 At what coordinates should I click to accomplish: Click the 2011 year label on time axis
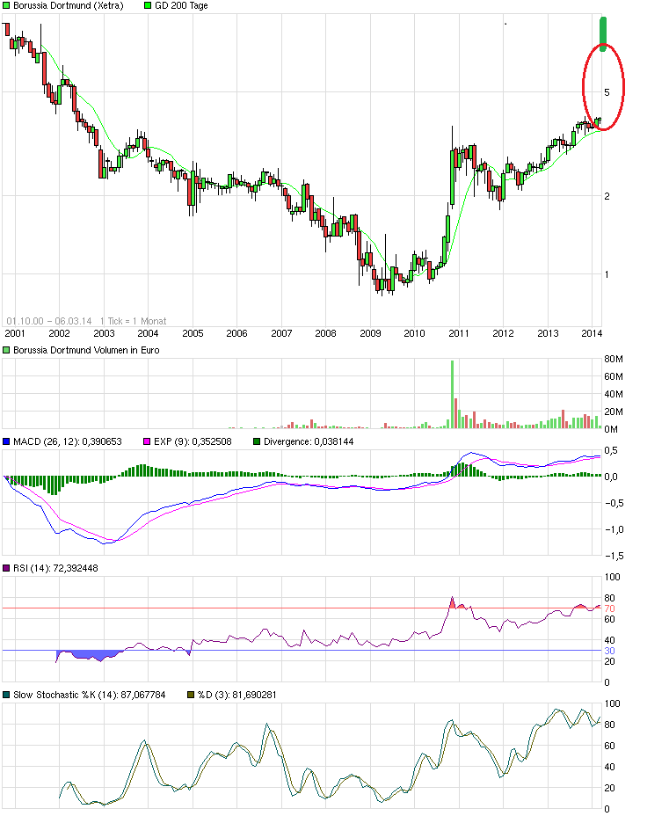pos(459,333)
